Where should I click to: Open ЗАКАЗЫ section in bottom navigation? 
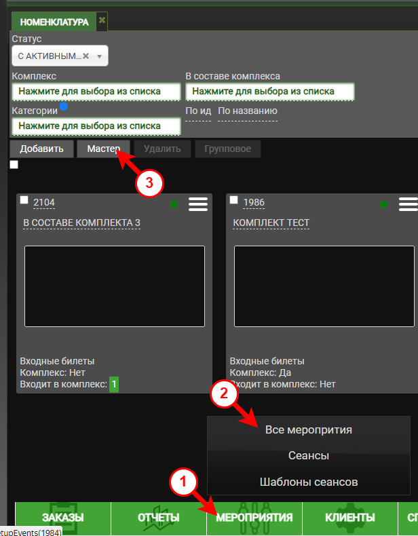click(63, 518)
